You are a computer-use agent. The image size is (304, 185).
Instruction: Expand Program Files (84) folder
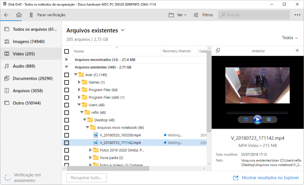point(79,89)
